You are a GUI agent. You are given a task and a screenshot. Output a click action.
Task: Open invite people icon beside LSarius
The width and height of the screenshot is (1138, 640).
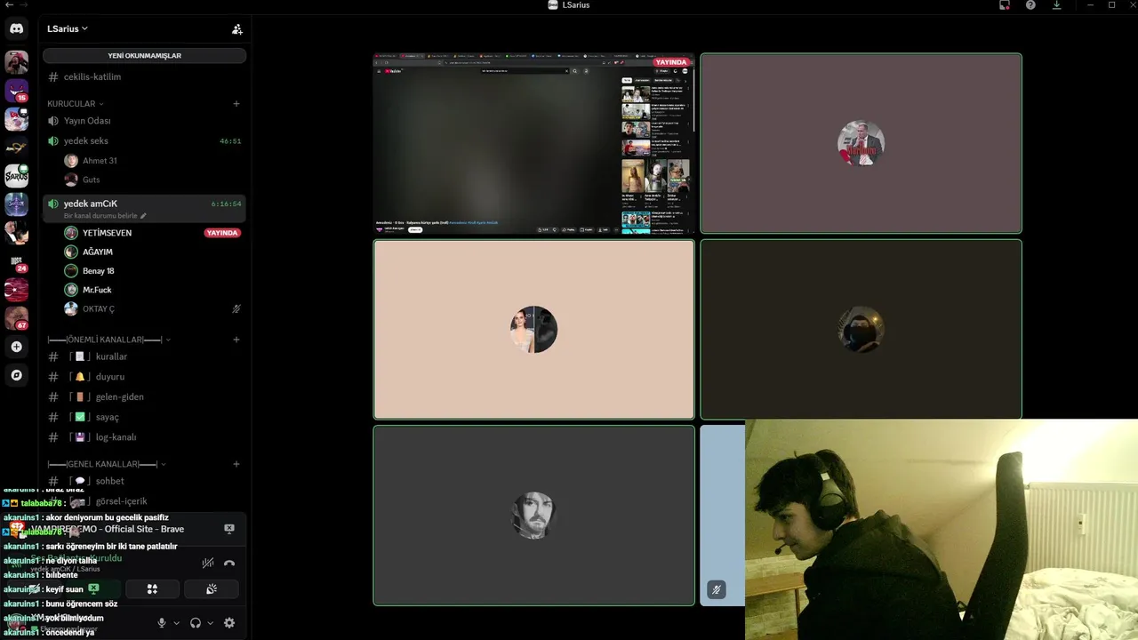[236, 28]
